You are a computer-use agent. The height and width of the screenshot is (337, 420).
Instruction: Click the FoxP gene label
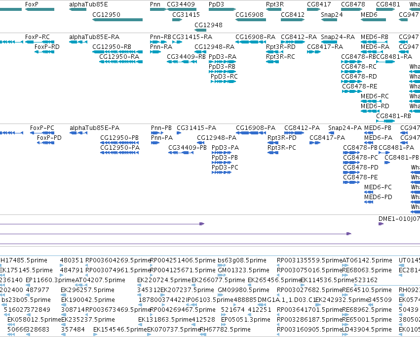tap(32, 4)
